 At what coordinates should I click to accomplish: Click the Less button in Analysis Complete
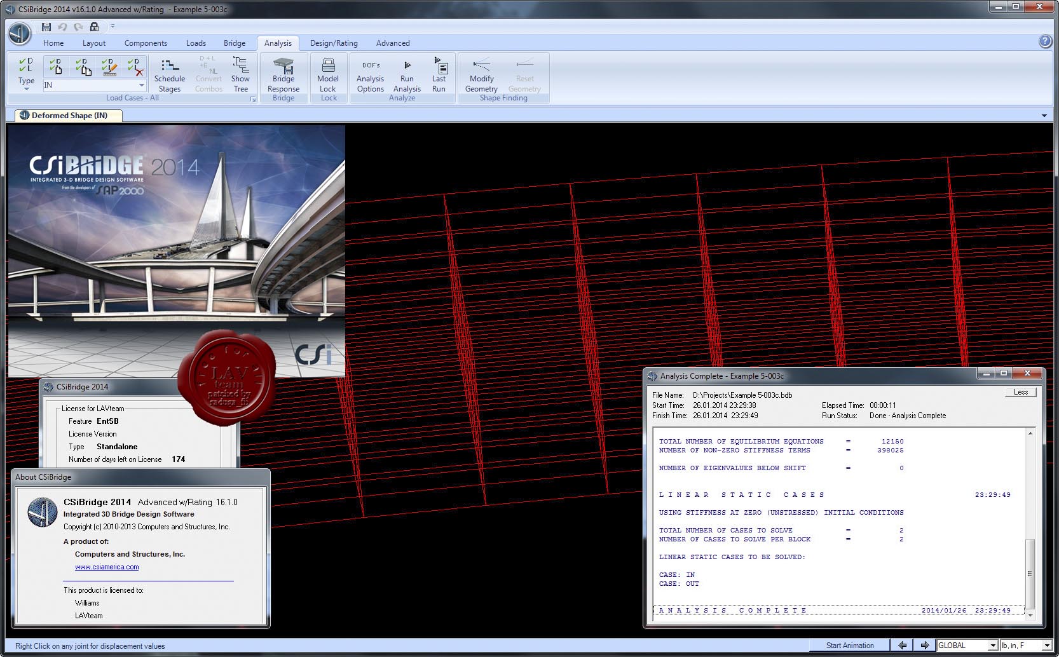1021,392
